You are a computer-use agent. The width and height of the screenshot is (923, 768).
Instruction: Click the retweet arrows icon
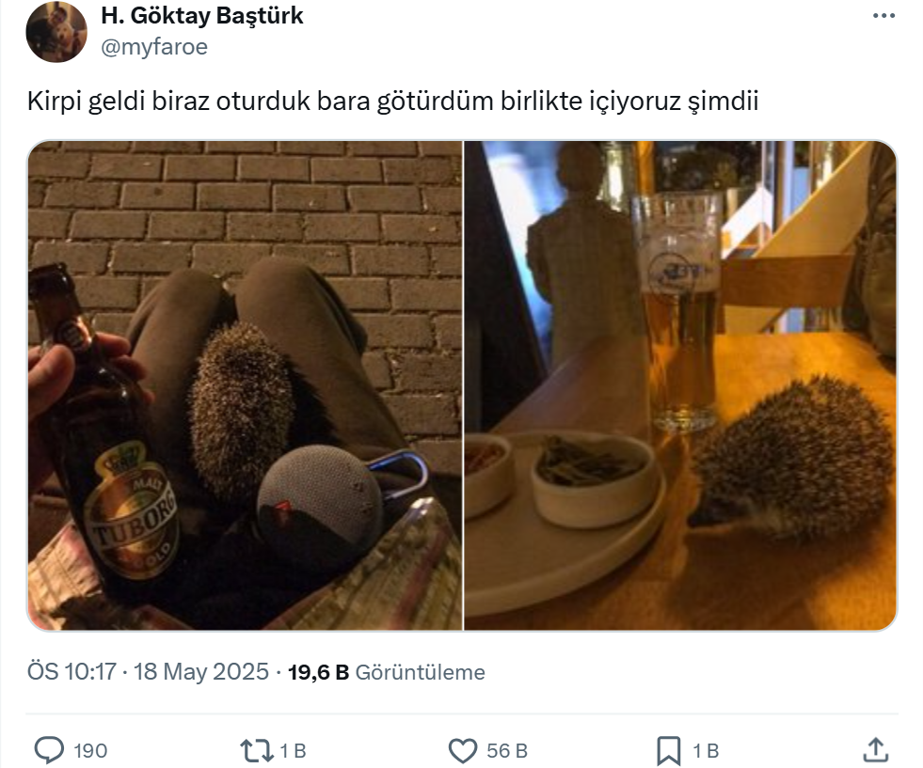(257, 750)
